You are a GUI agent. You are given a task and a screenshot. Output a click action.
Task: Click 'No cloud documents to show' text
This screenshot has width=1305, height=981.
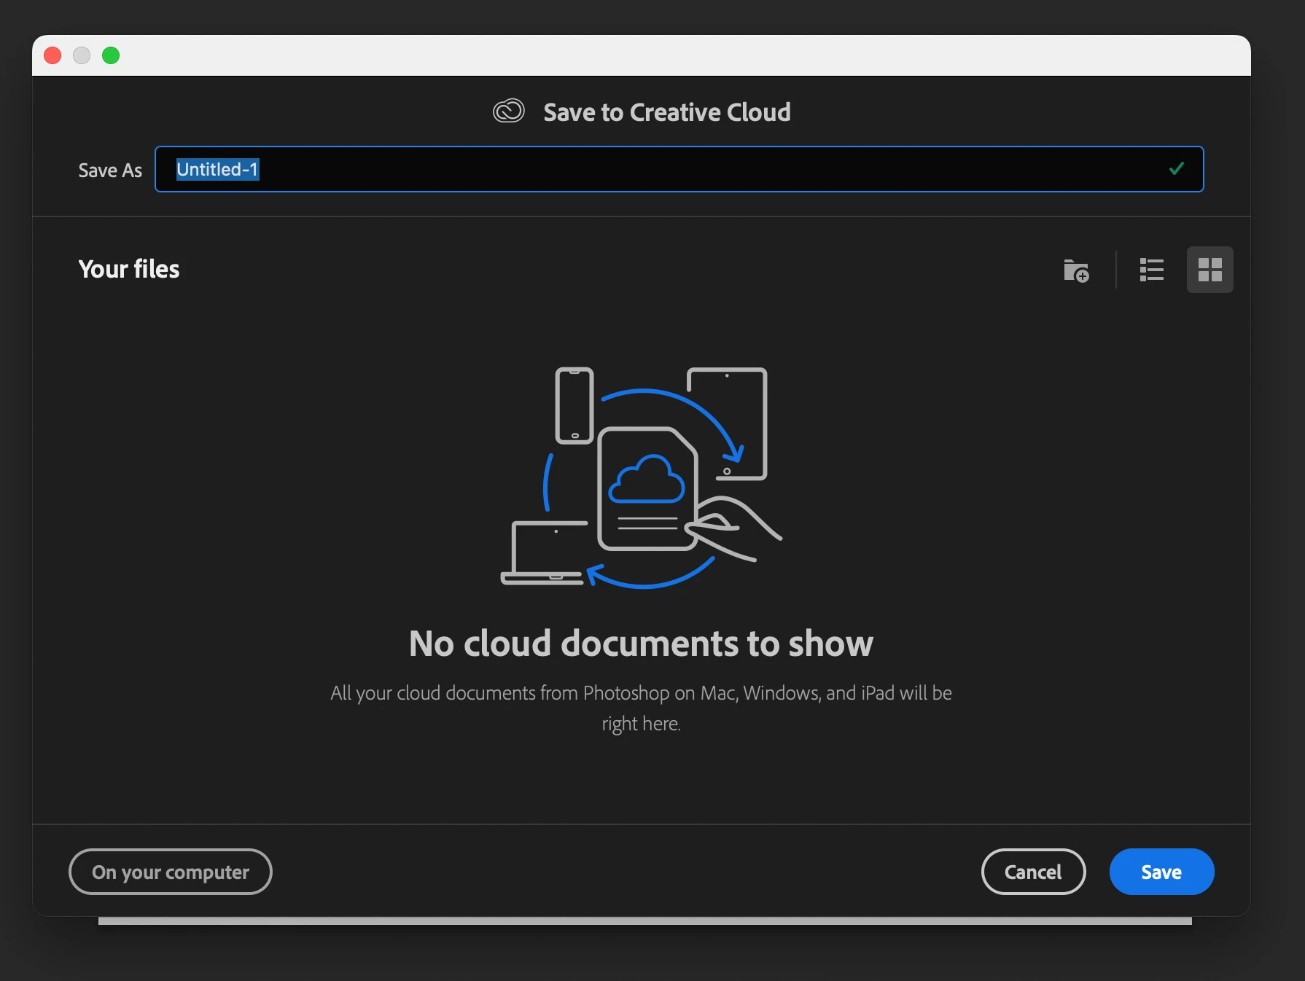(641, 644)
